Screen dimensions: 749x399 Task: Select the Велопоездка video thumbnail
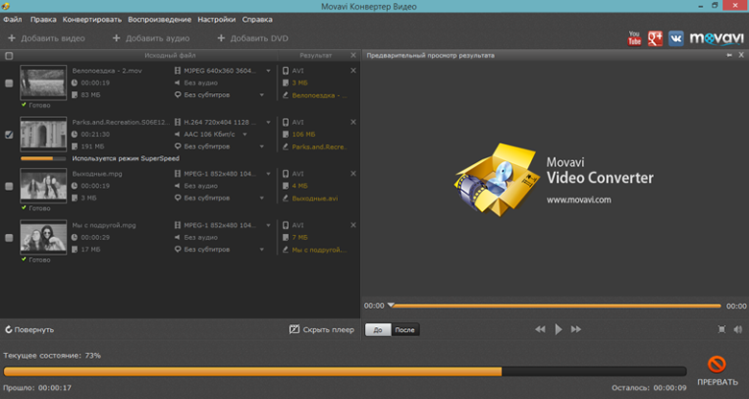[43, 82]
